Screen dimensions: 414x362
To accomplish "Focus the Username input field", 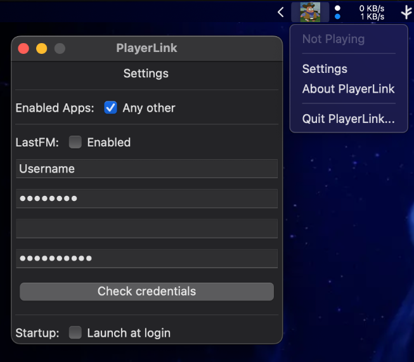I will pyautogui.click(x=147, y=169).
